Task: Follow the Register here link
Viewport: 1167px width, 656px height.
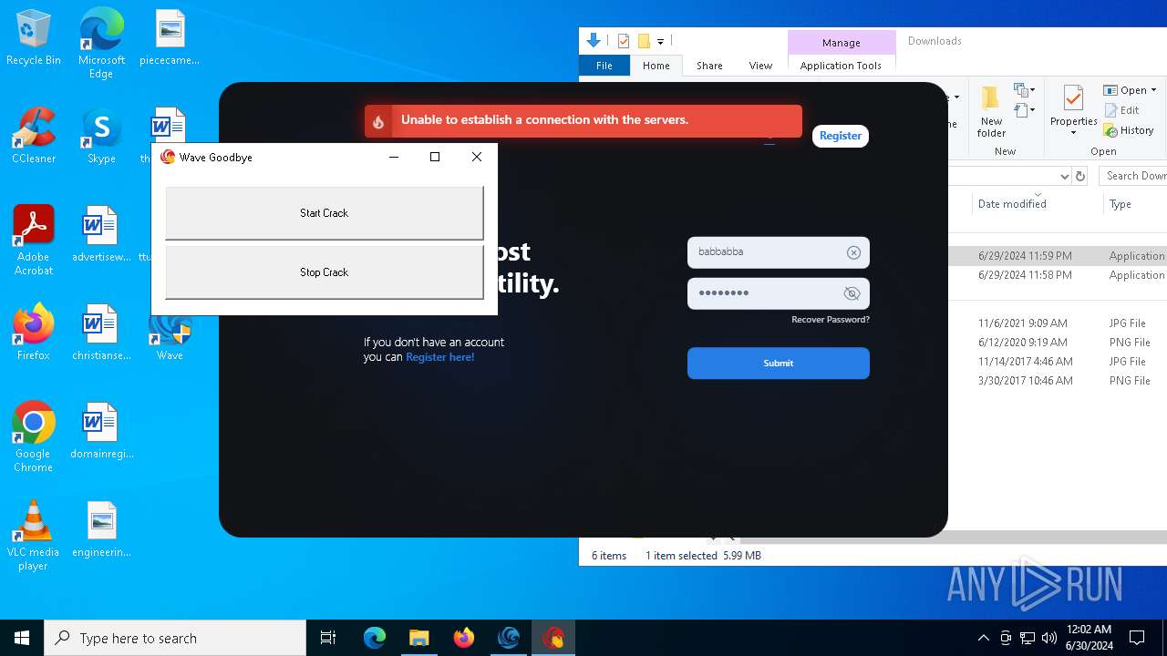Action: pos(439,357)
